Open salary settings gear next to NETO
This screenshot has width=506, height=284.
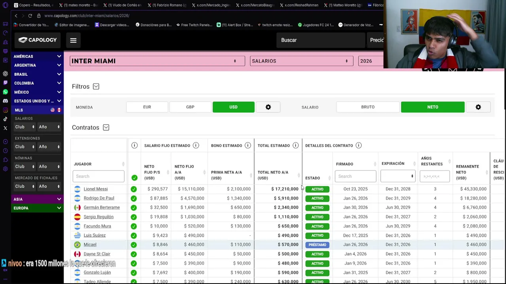pyautogui.click(x=478, y=107)
